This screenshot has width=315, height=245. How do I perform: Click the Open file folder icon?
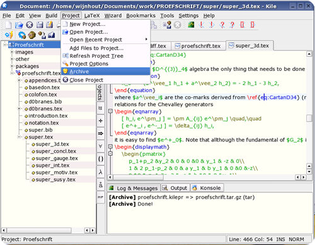coord(19,25)
